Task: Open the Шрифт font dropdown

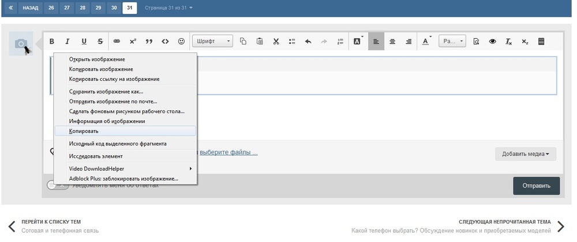Action: (x=212, y=42)
